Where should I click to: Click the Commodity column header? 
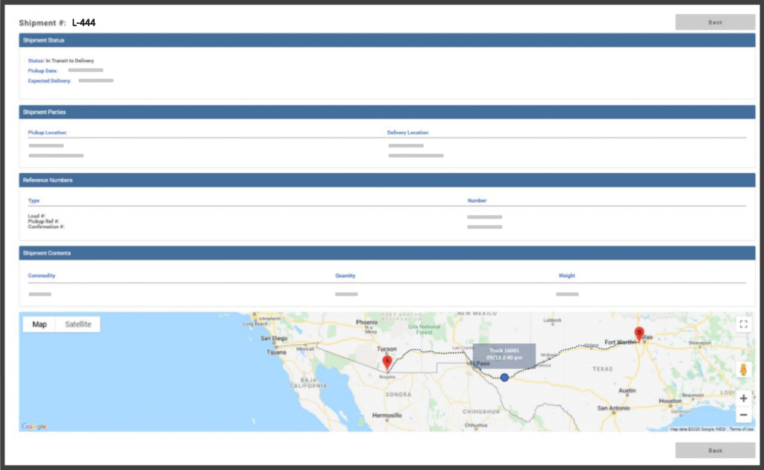[42, 276]
